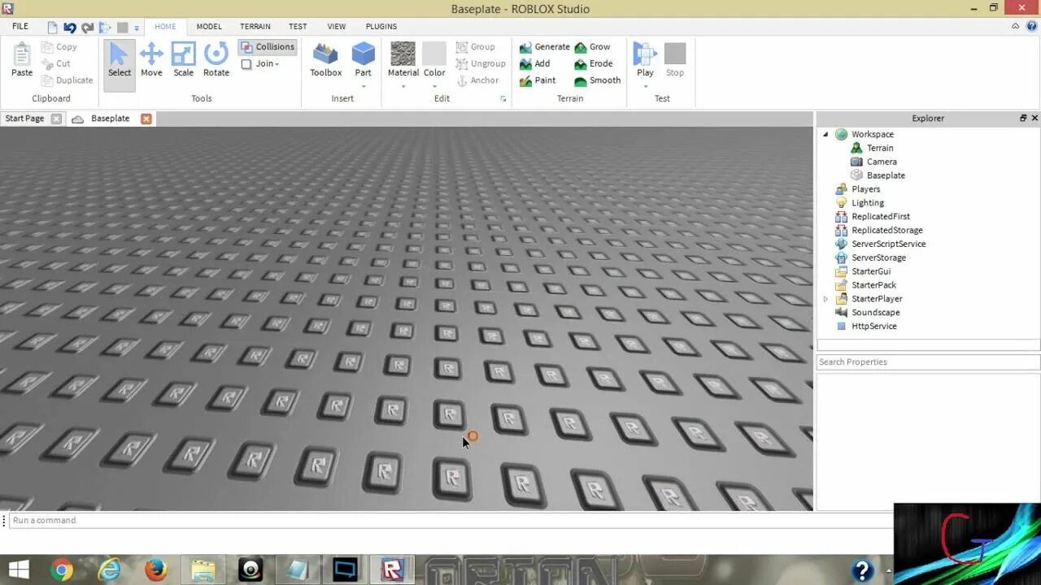Click the terrain Erode tool
Viewport: 1041px width, 585px height.
click(594, 63)
